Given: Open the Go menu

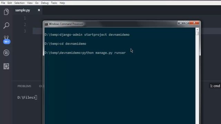Looking at the screenshot, I should pos(37,3).
